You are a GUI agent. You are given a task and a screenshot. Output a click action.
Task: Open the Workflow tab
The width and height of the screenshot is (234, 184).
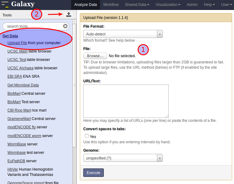pos(111,5)
